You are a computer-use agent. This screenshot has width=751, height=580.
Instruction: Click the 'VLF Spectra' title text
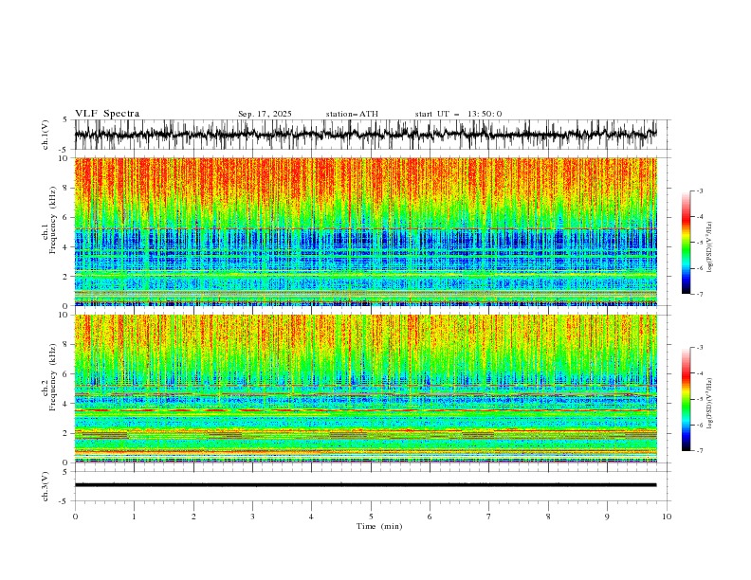coord(107,114)
